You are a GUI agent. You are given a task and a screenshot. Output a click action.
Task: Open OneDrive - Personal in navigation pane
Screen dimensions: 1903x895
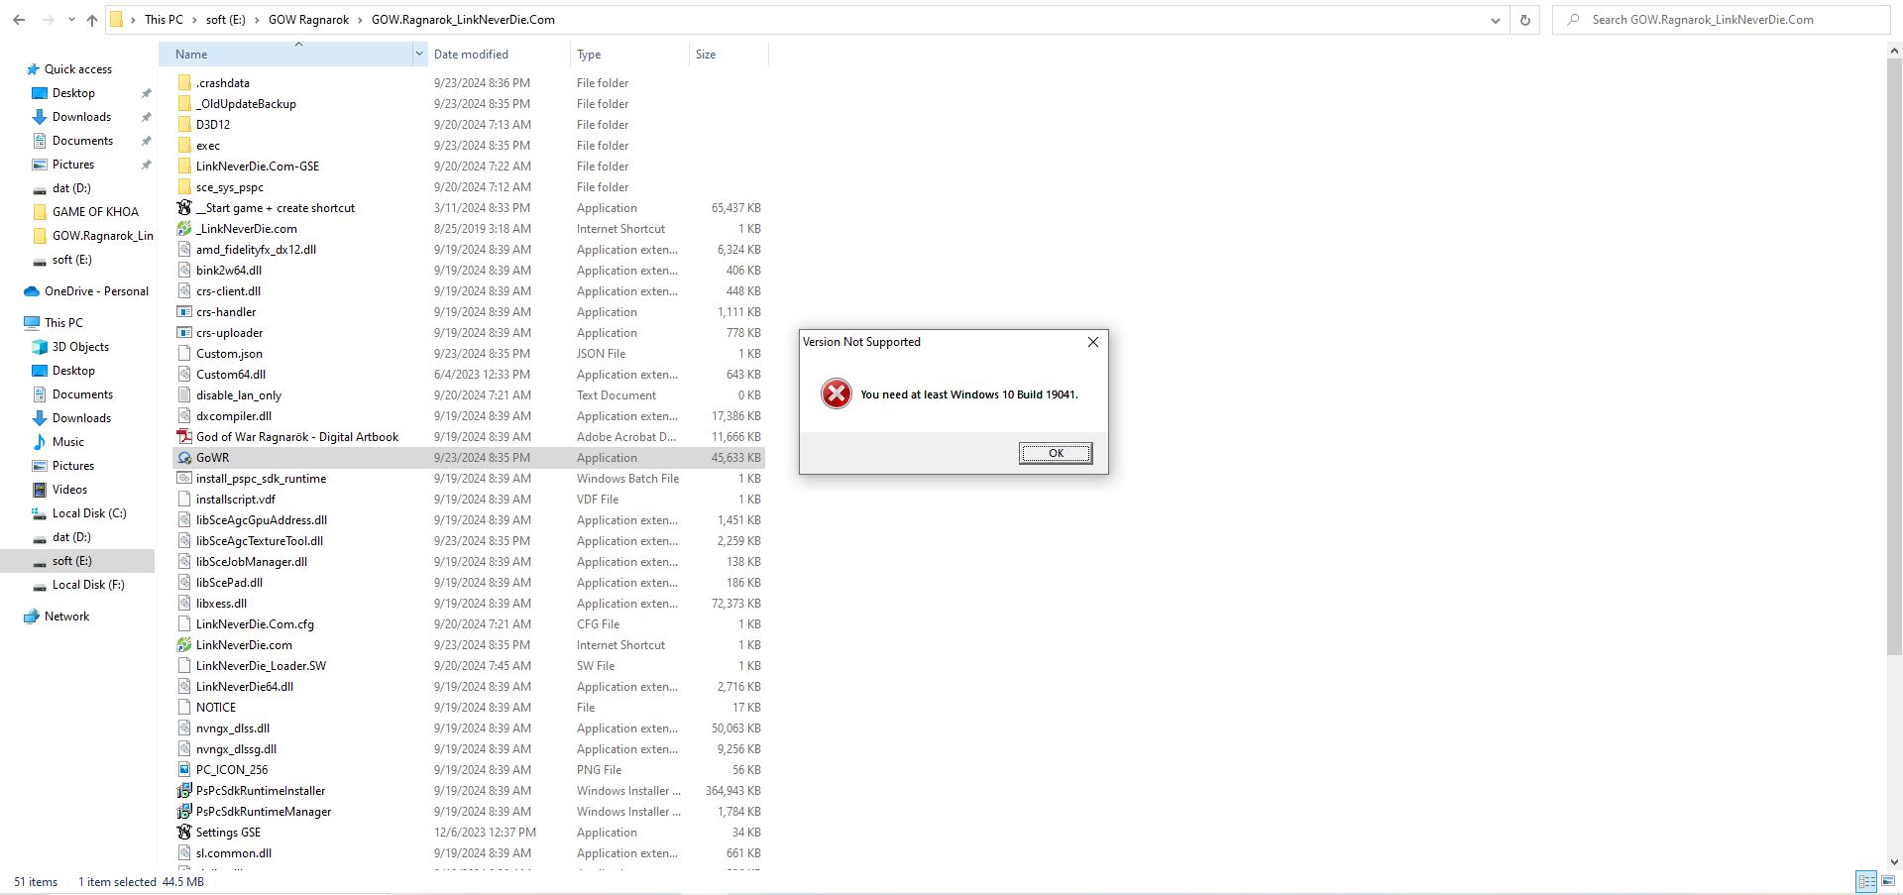[x=96, y=291]
